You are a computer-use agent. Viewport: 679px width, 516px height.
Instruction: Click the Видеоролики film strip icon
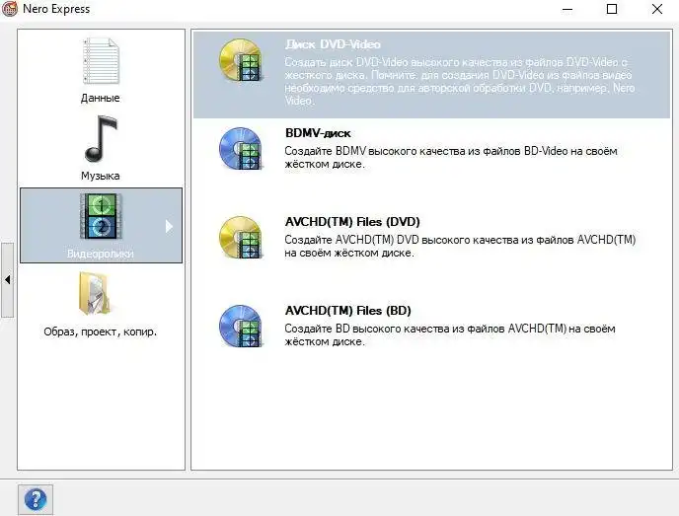[x=100, y=216]
